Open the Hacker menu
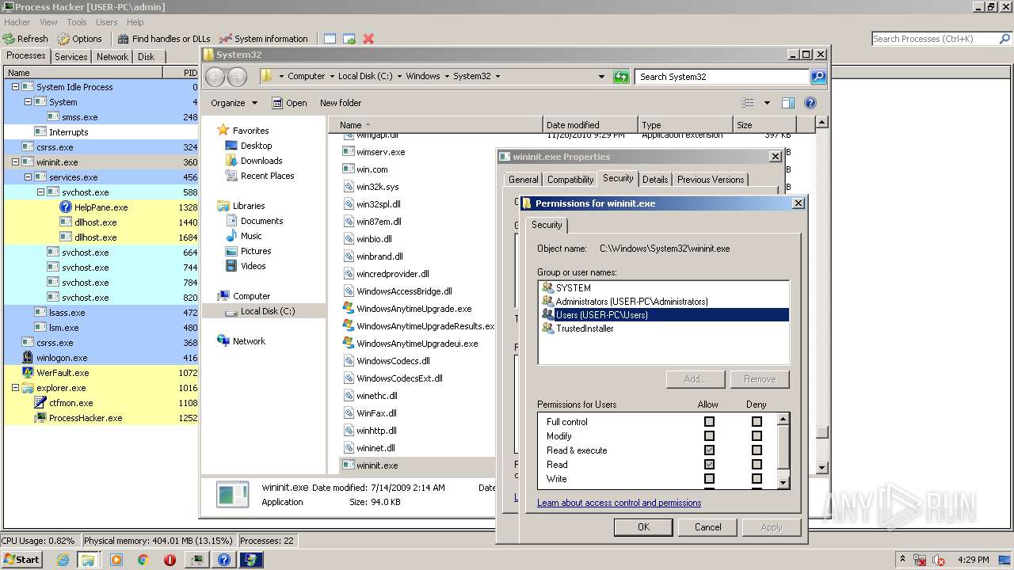 17,22
